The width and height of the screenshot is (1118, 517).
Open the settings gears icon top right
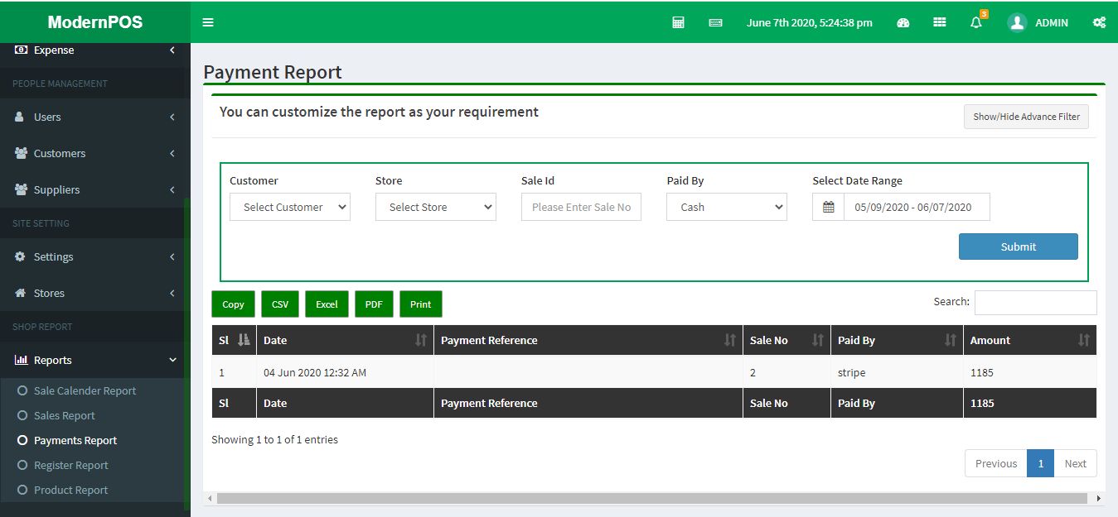click(1099, 22)
